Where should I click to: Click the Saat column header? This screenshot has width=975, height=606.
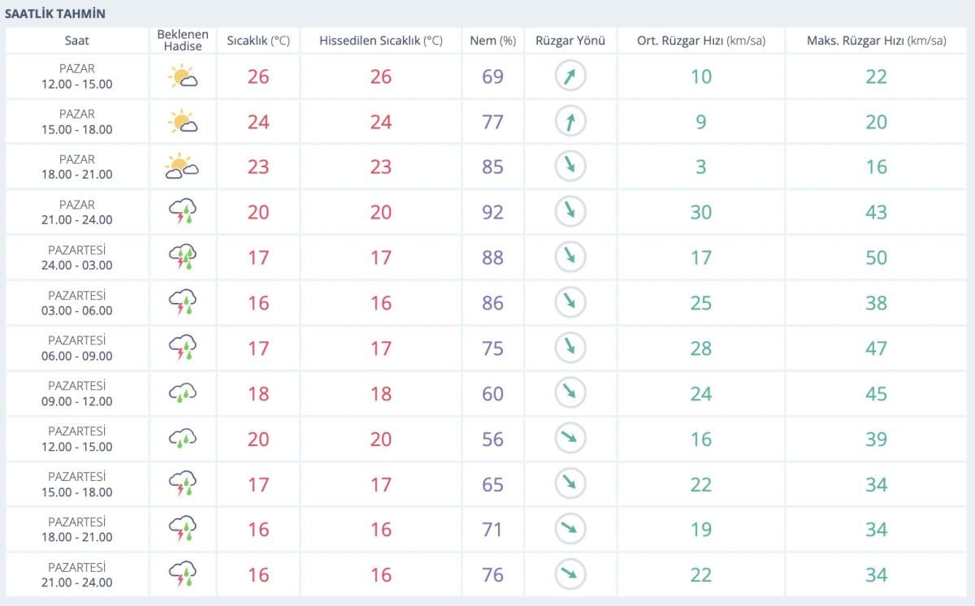click(77, 41)
